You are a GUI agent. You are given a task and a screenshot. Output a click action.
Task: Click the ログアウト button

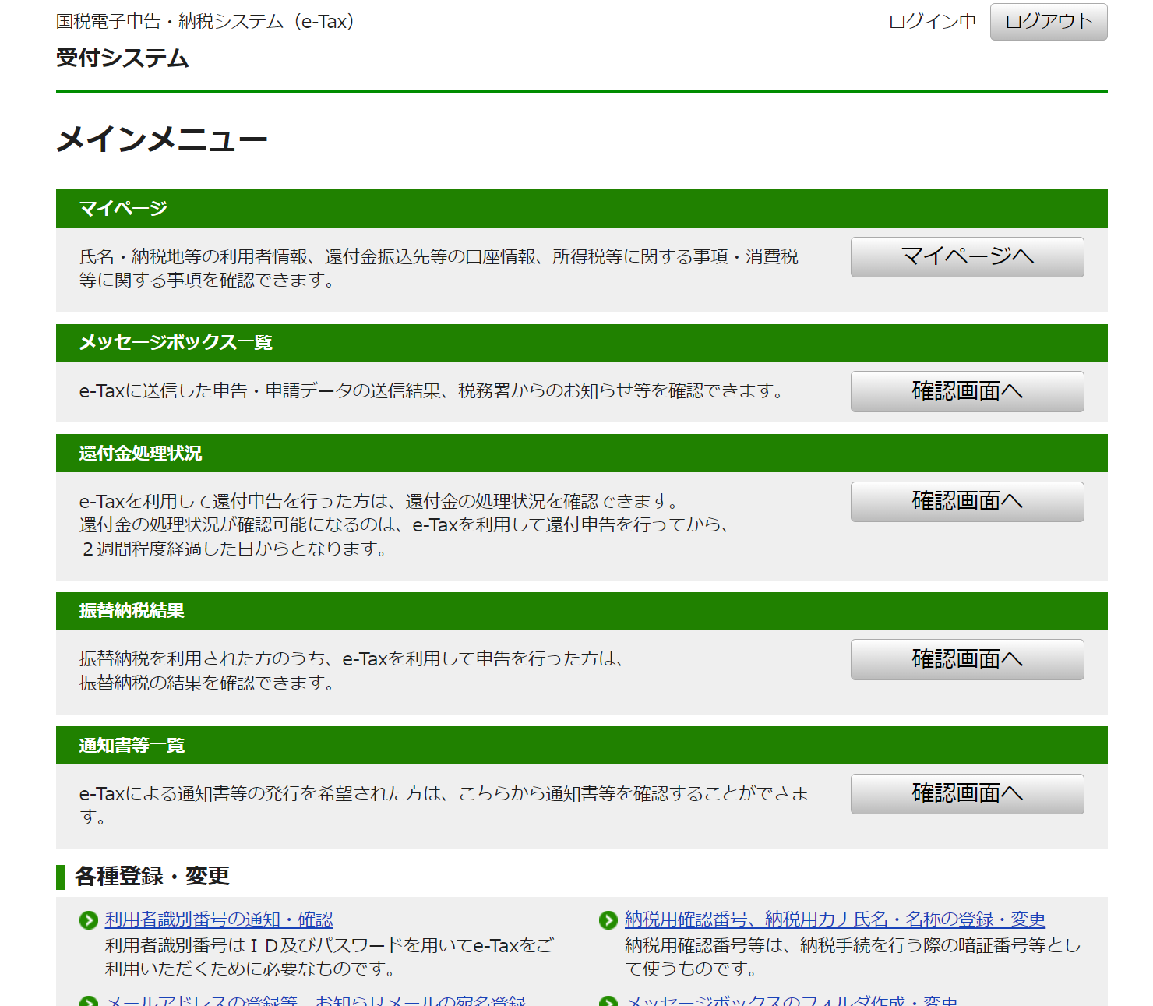(x=1048, y=22)
